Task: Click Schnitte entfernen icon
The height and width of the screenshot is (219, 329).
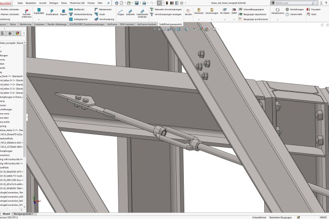Action: pos(26,11)
